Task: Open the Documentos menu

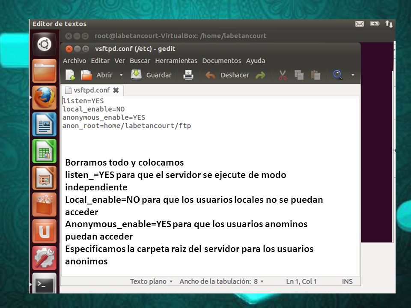Action: coord(221,61)
